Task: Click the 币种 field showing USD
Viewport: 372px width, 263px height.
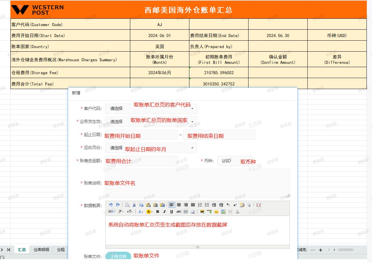Action: [x=235, y=161]
